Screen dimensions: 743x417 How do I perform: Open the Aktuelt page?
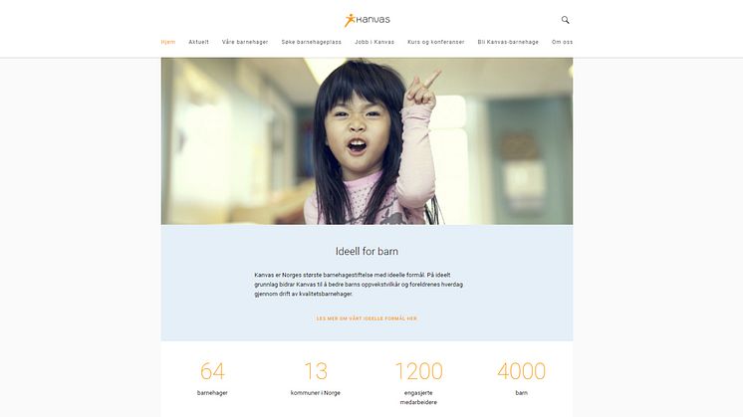coord(198,42)
